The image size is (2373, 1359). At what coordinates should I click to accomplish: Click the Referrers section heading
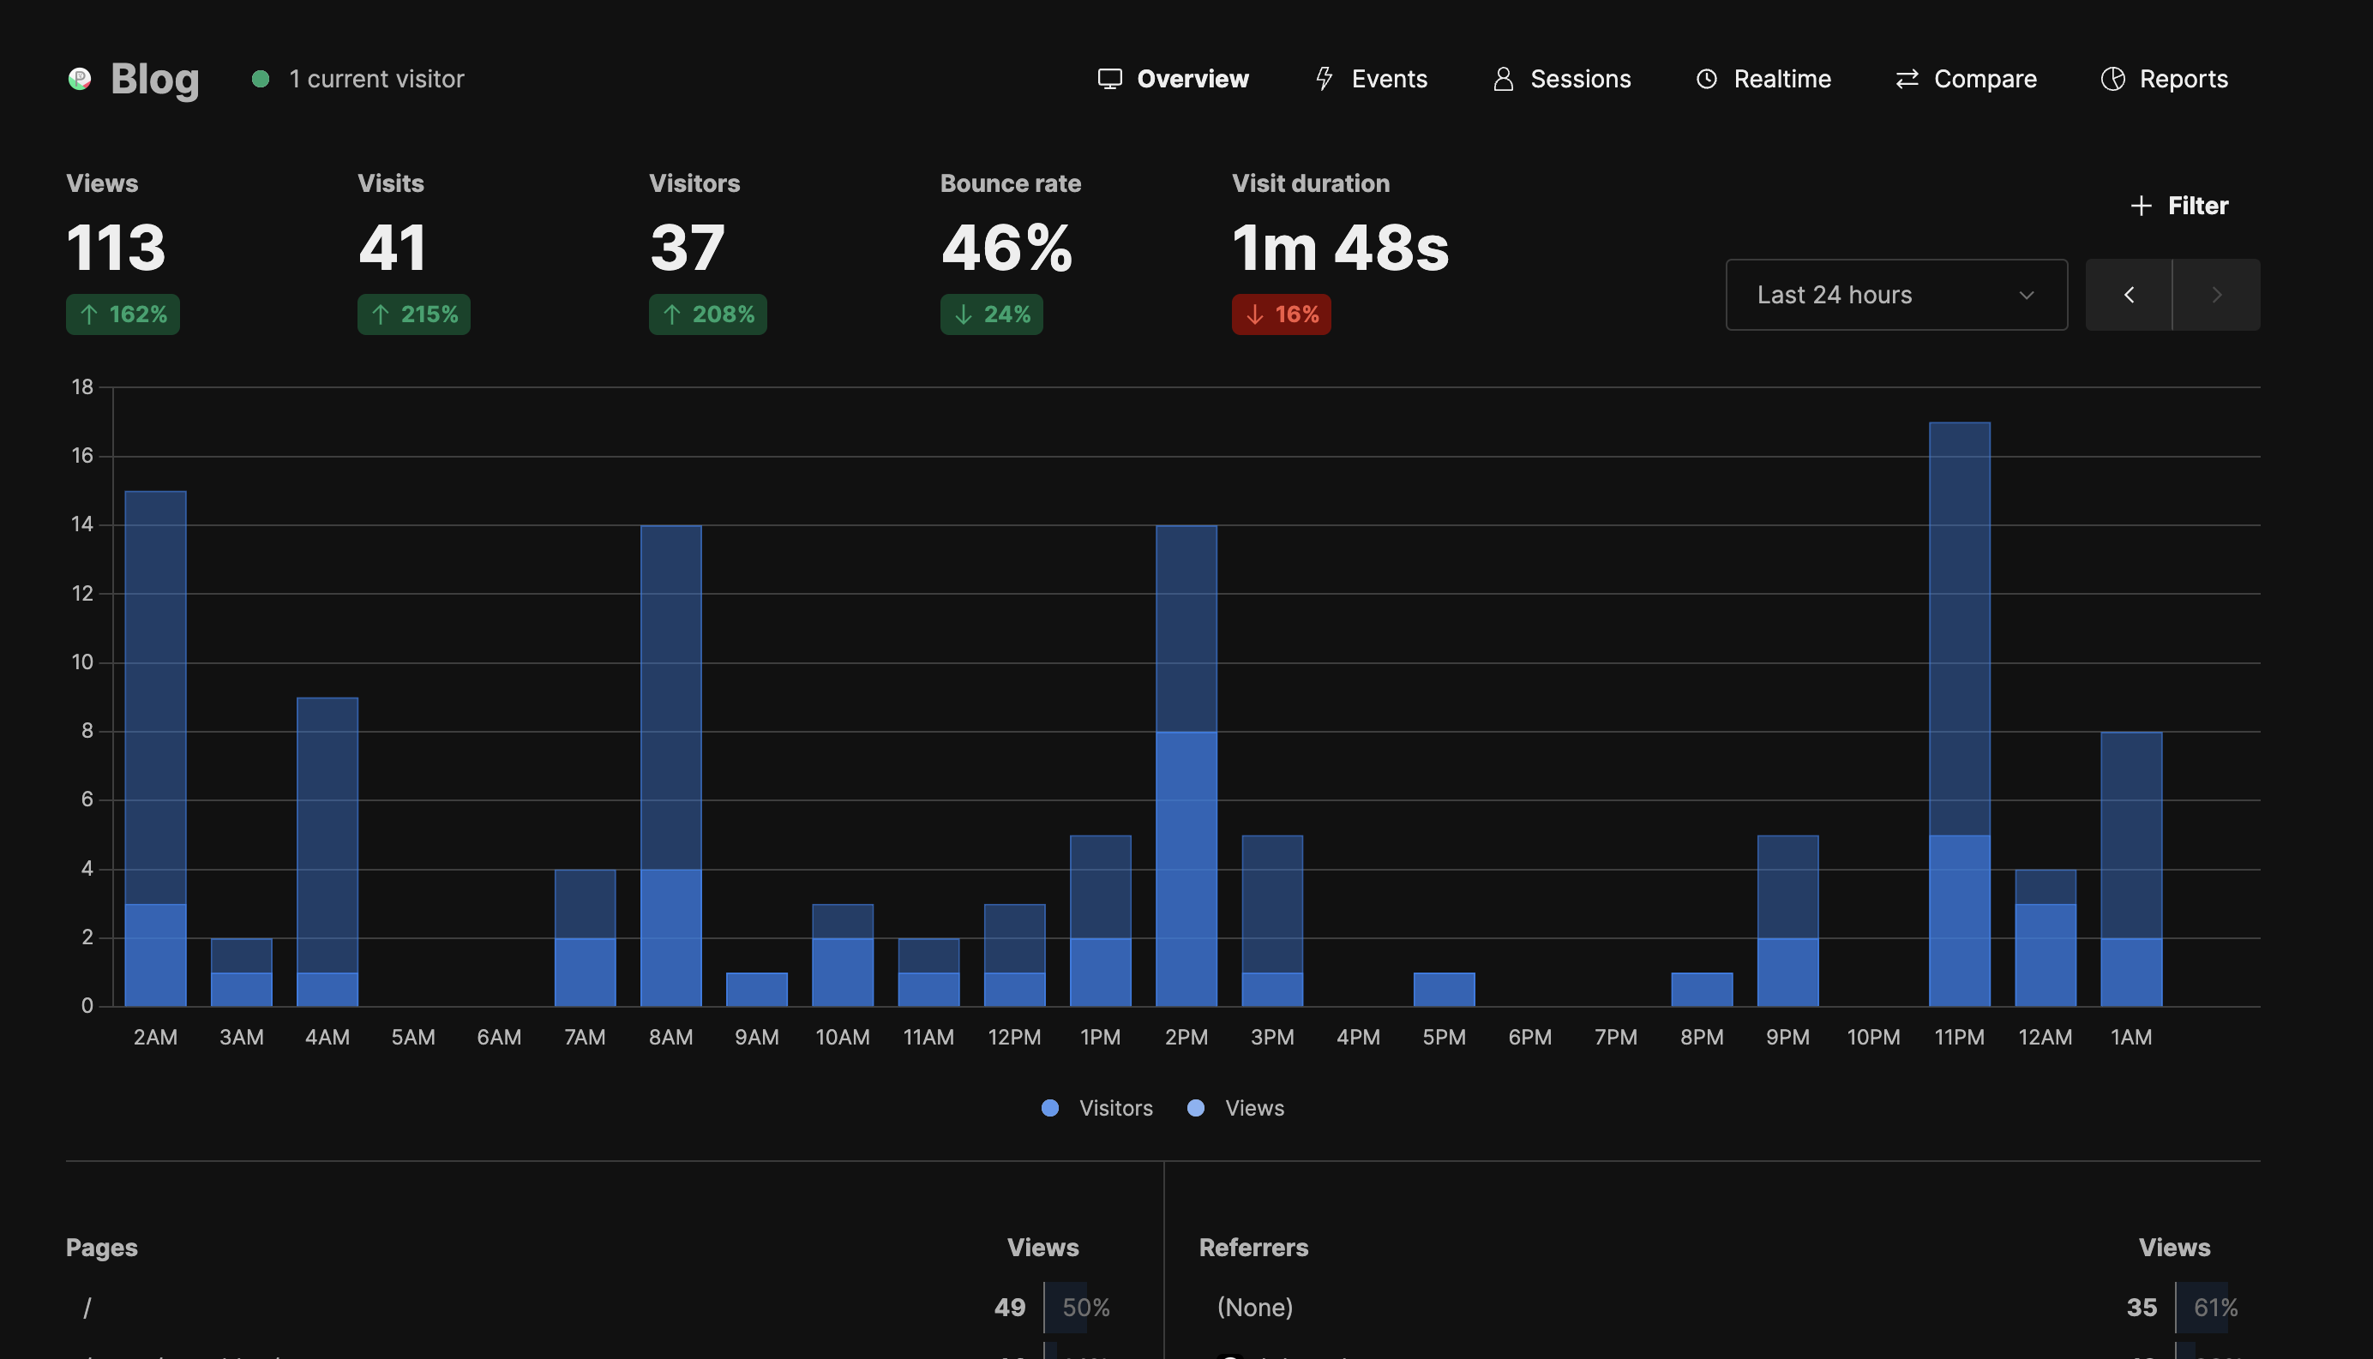coord(1253,1248)
